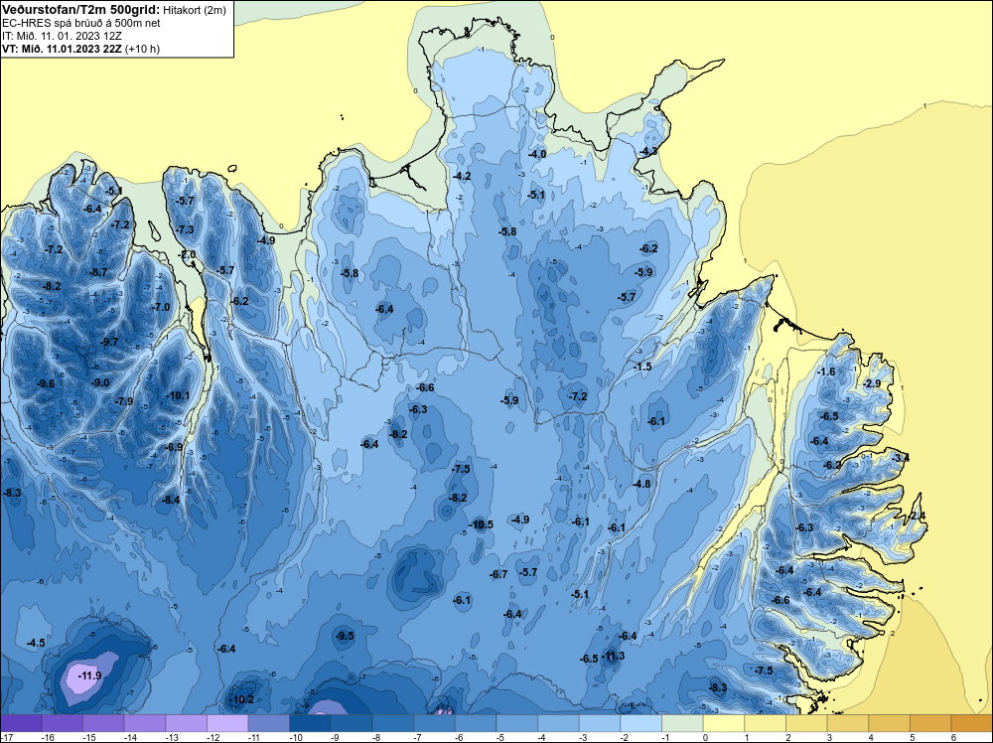Click the -7.3 temperature value on the map
Viewport: 993px width, 743px height.
click(186, 229)
